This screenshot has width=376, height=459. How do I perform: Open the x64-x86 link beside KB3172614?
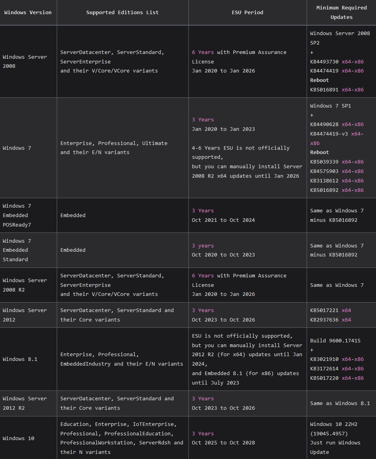coord(353,368)
